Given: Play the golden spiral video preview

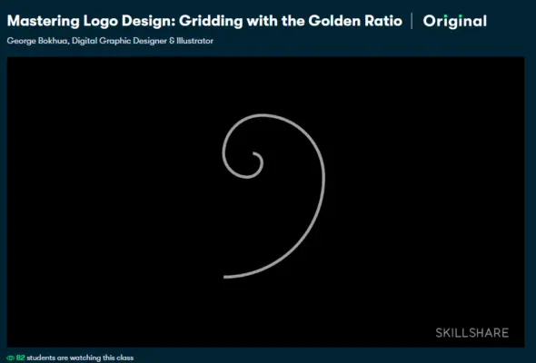Looking at the screenshot, I should [265, 202].
